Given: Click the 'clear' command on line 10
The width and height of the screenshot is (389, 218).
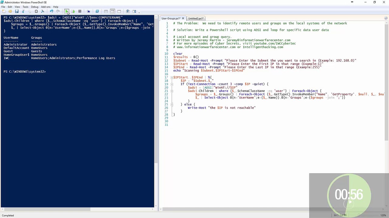Looking at the screenshot, I should coord(178,54).
